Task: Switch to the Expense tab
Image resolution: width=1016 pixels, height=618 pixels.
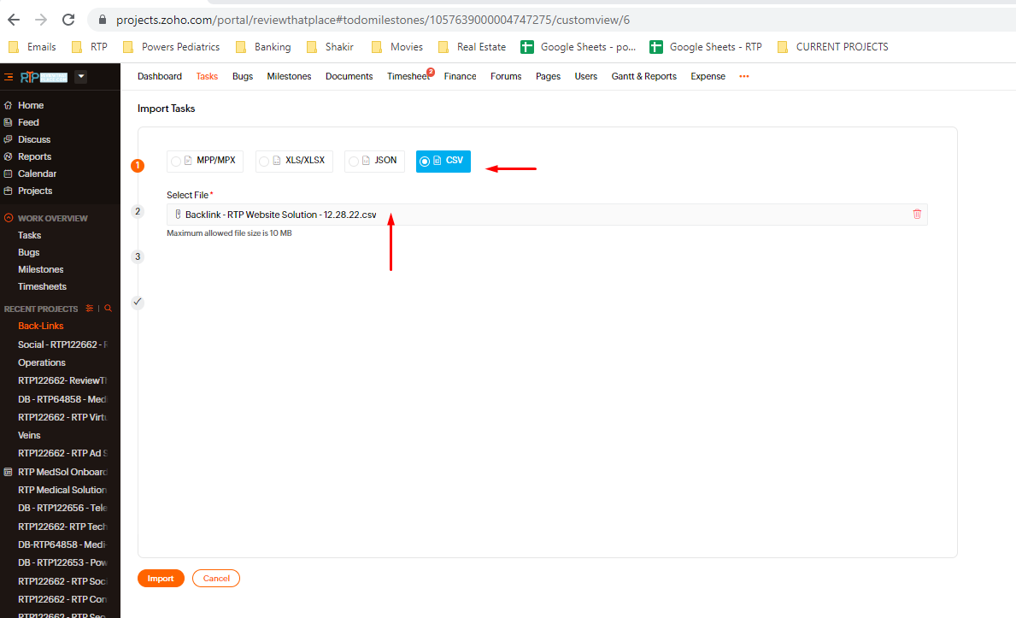Action: click(x=708, y=77)
